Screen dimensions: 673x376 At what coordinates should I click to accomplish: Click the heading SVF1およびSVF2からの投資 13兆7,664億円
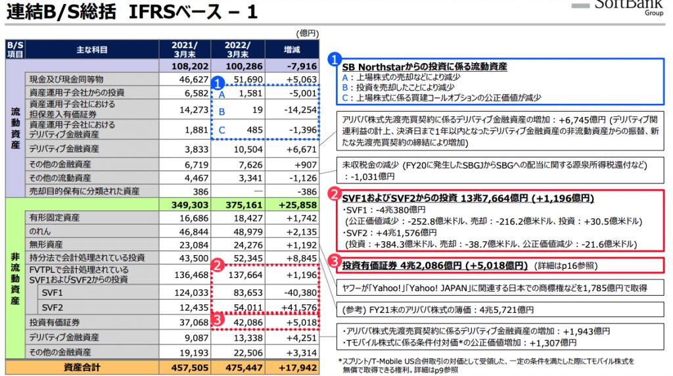click(x=468, y=199)
